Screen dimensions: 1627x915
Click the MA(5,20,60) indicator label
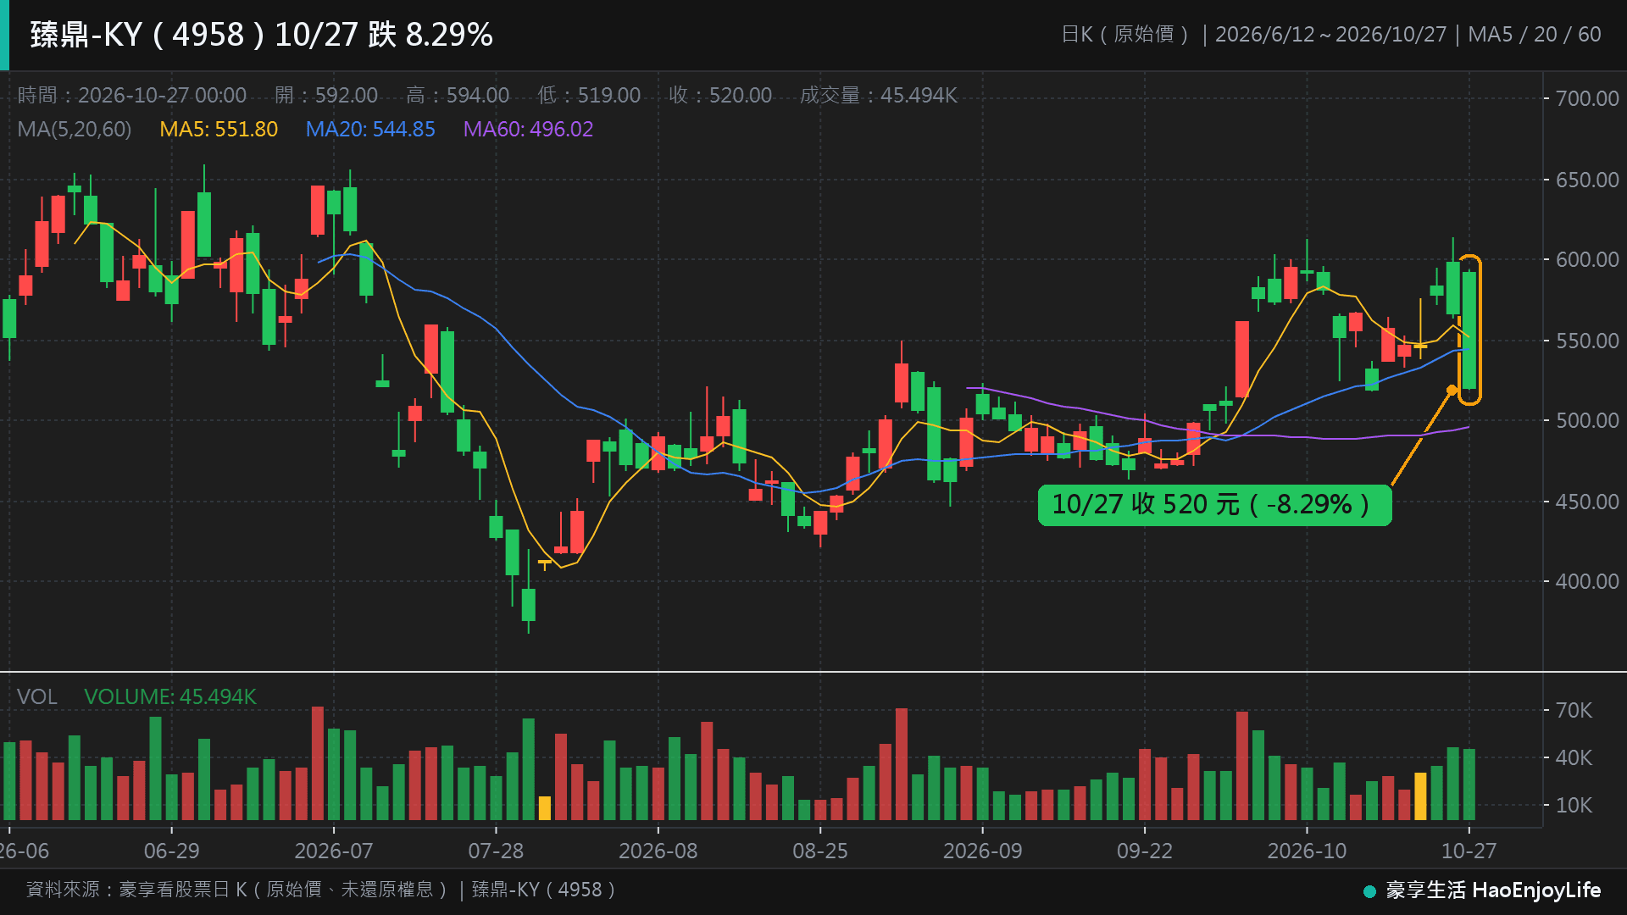[75, 129]
